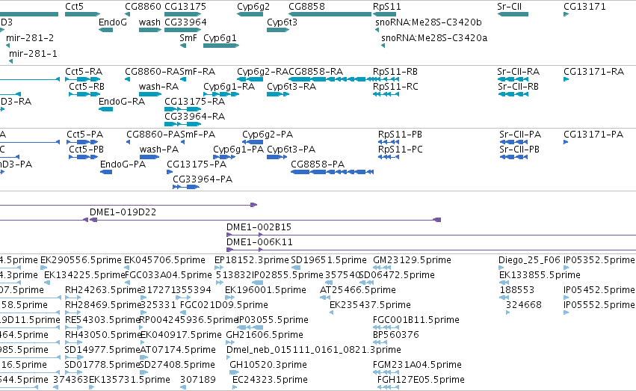Open the RpS11-PC protein label
Screen dimensions: 636x391
click(401, 150)
